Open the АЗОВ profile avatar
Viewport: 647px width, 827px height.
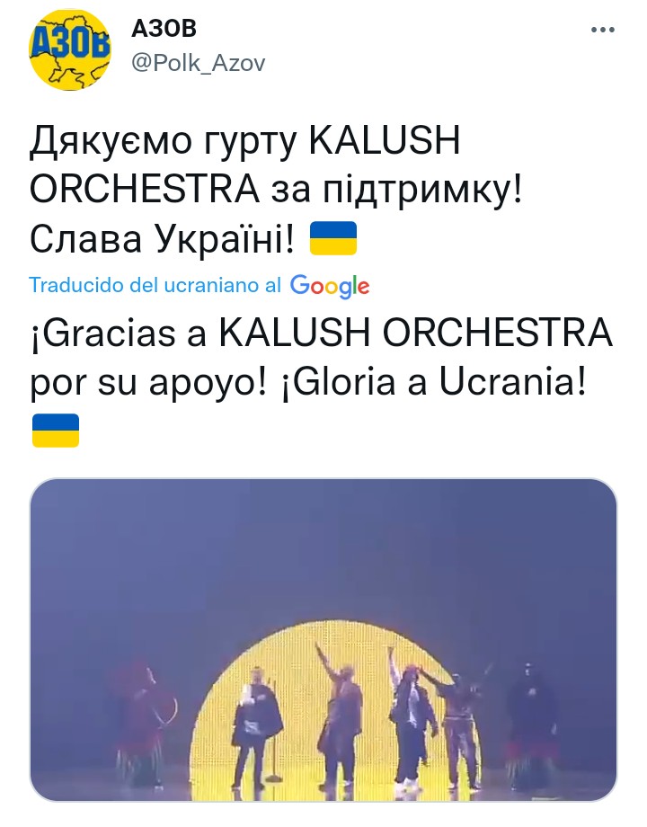(x=69, y=50)
